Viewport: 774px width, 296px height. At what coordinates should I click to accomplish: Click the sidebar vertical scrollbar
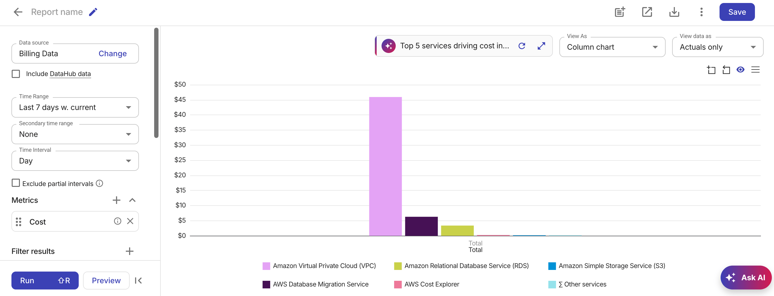click(x=156, y=83)
